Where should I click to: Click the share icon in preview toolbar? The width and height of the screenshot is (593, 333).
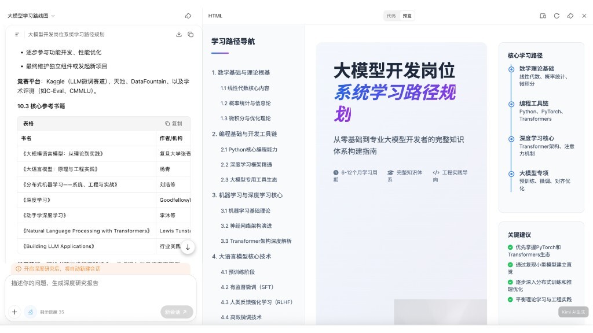click(570, 16)
